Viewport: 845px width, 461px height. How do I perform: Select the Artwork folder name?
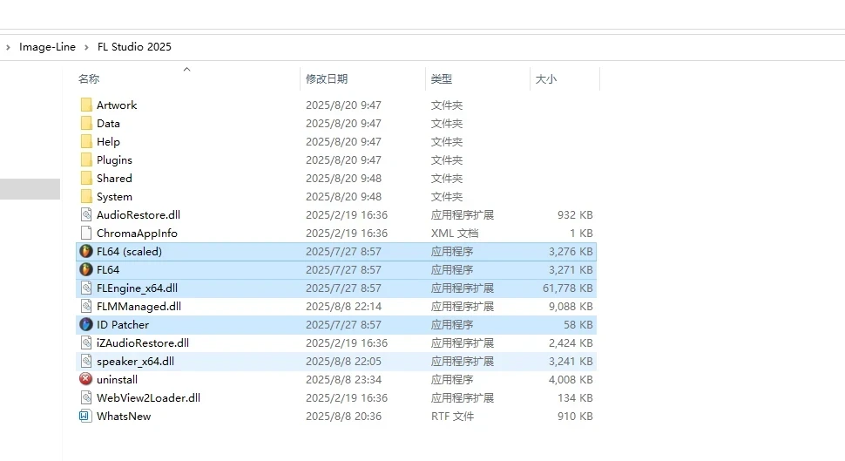point(117,105)
